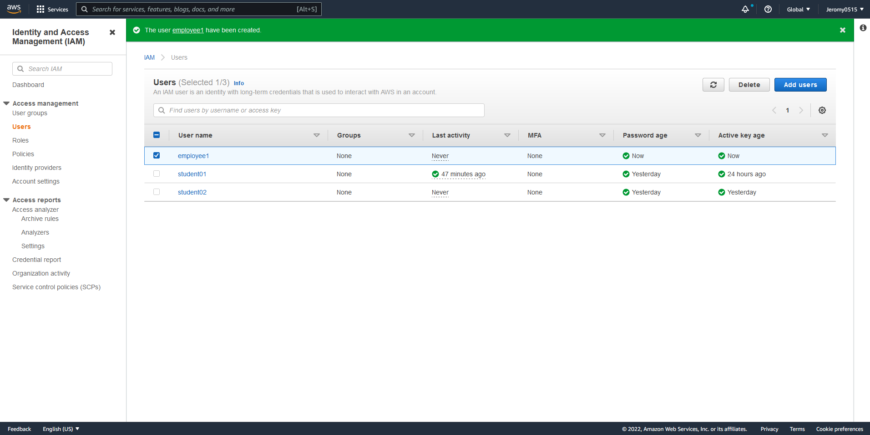Click the IAM breadcrumb link
870x435 pixels.
(x=149, y=57)
